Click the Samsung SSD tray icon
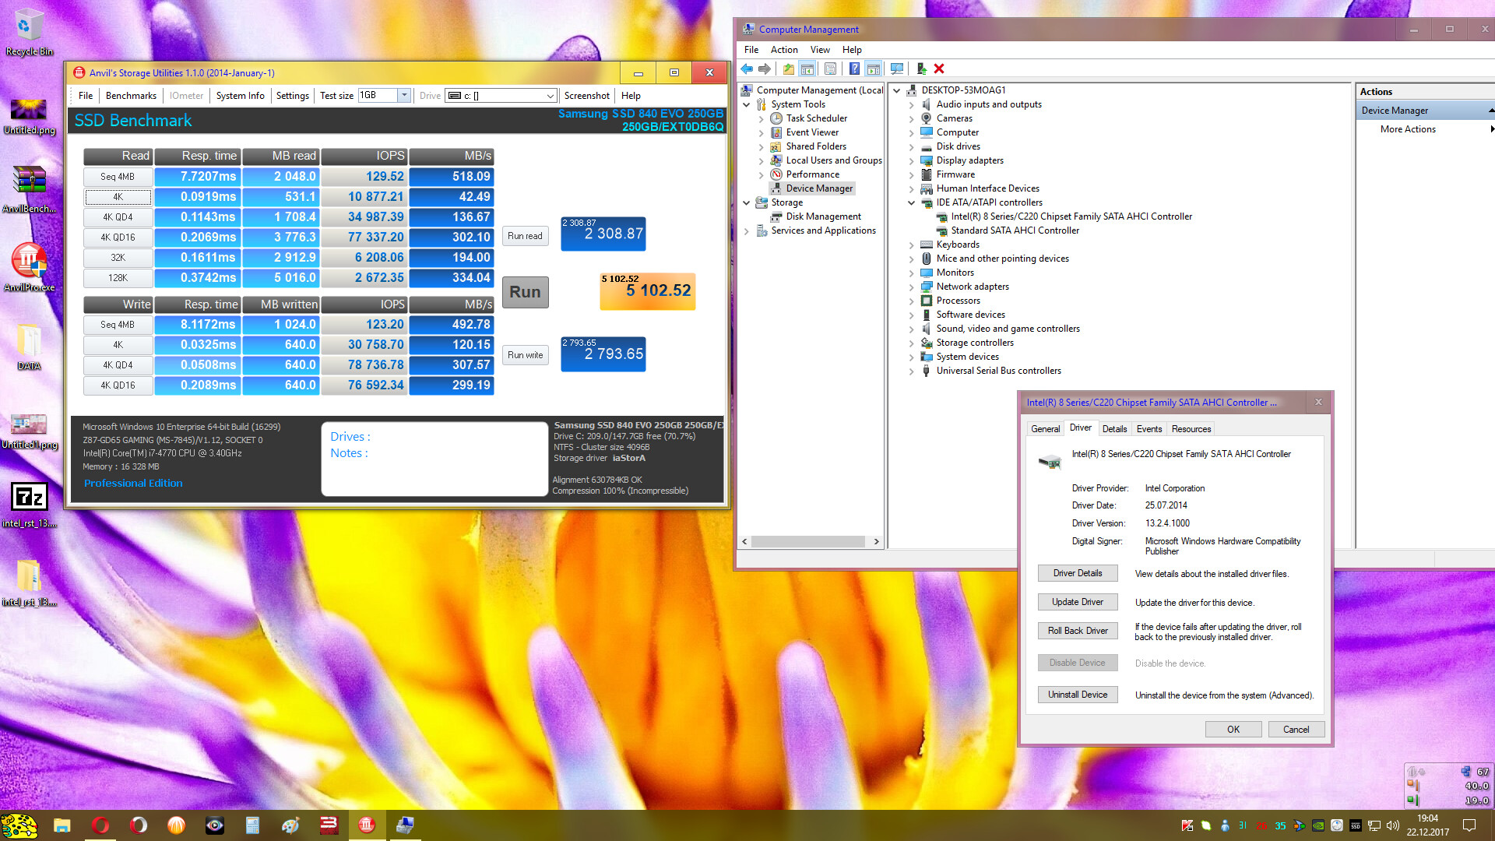Image resolution: width=1495 pixels, height=841 pixels. tap(1356, 825)
